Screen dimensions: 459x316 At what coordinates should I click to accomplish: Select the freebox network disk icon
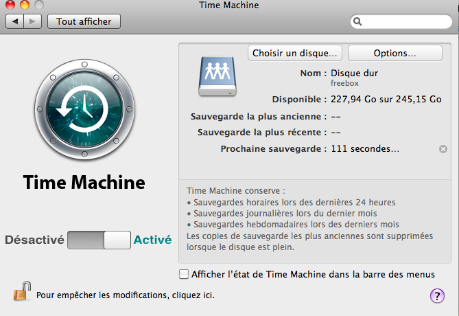point(216,74)
